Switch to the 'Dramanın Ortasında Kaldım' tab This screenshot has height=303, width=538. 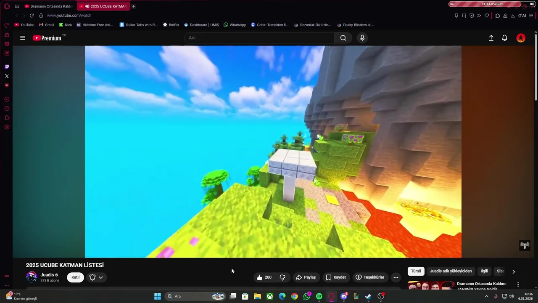(49, 6)
